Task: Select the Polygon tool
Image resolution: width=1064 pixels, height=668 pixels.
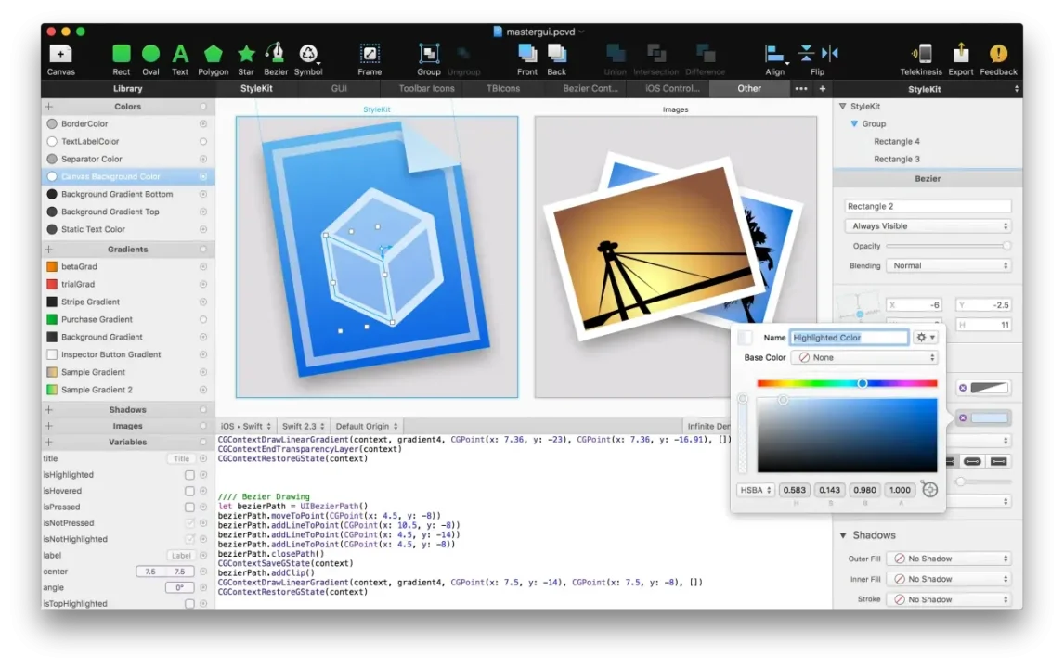Action: pyautogui.click(x=213, y=59)
